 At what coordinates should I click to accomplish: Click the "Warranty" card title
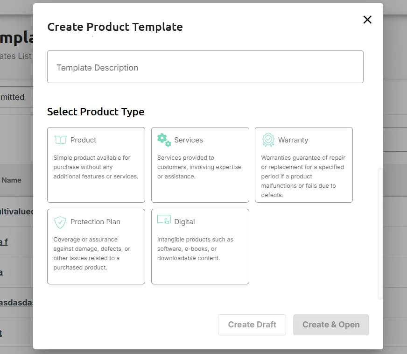coord(293,140)
